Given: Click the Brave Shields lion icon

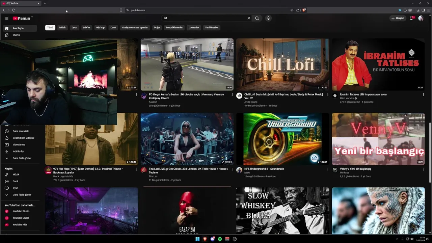Looking at the screenshot, I should 304,10.
